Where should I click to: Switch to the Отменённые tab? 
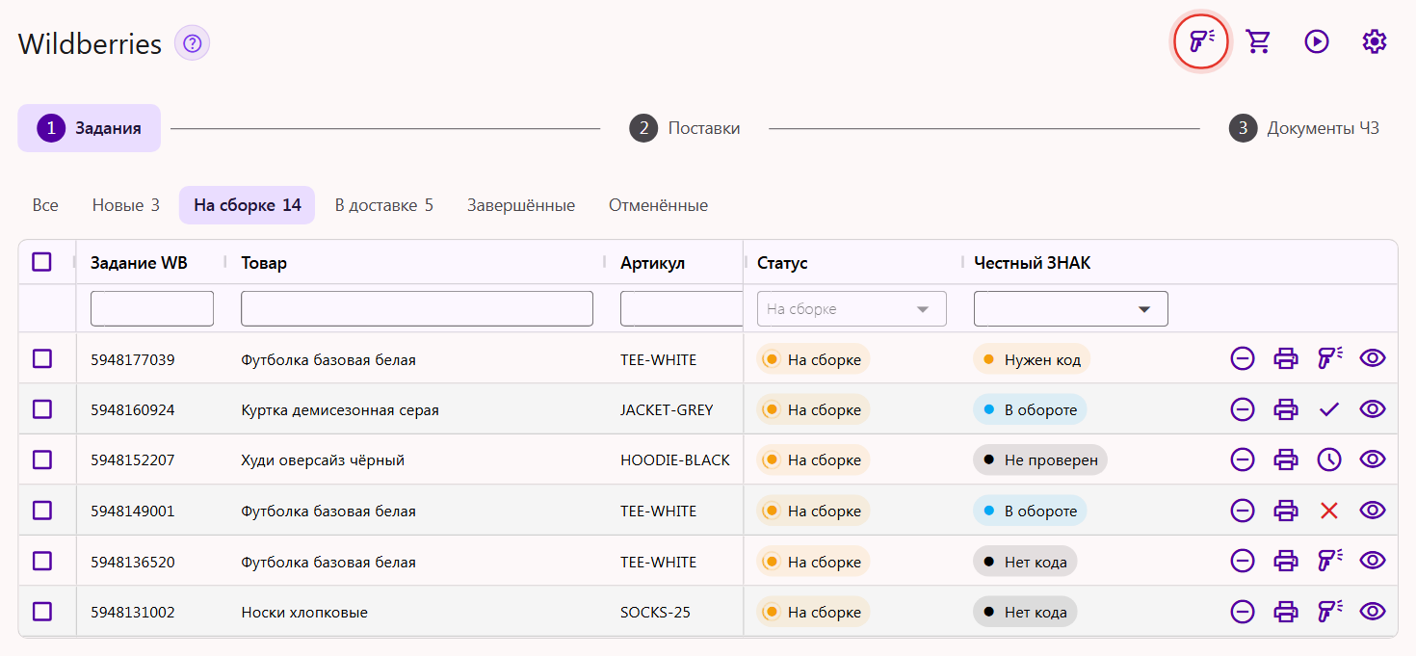coord(658,205)
